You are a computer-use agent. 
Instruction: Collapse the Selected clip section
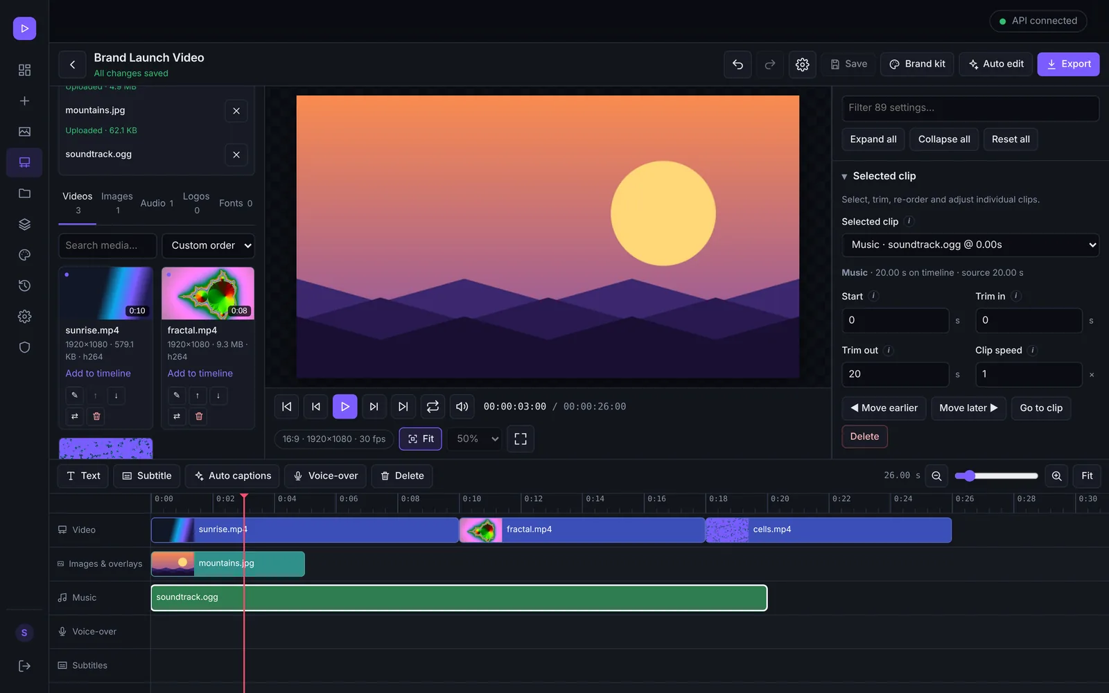tap(878, 176)
